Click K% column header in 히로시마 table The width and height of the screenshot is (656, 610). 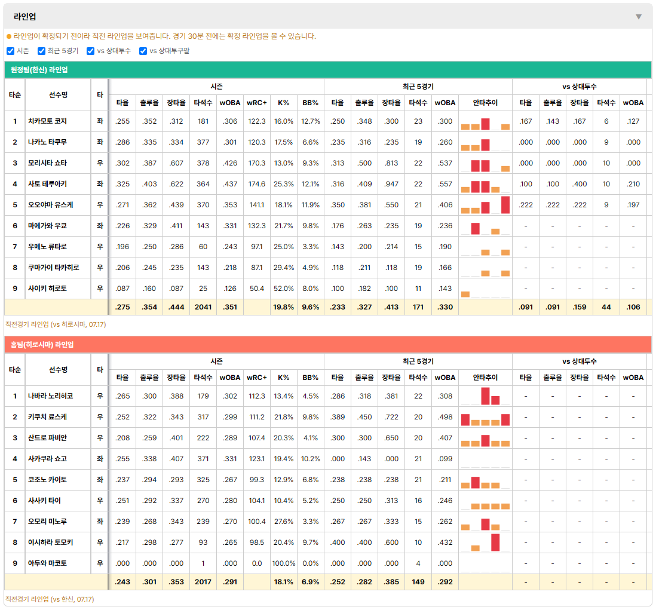click(x=283, y=378)
